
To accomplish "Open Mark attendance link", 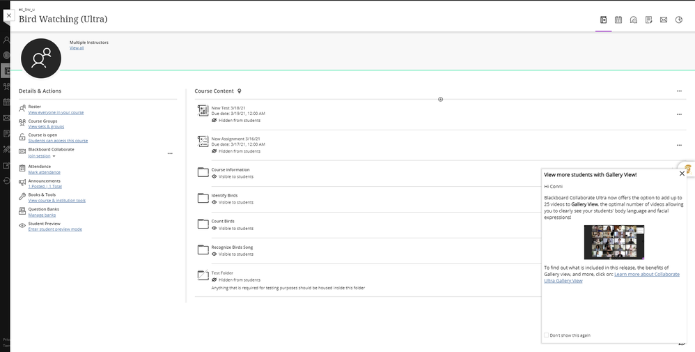I will click(x=45, y=172).
